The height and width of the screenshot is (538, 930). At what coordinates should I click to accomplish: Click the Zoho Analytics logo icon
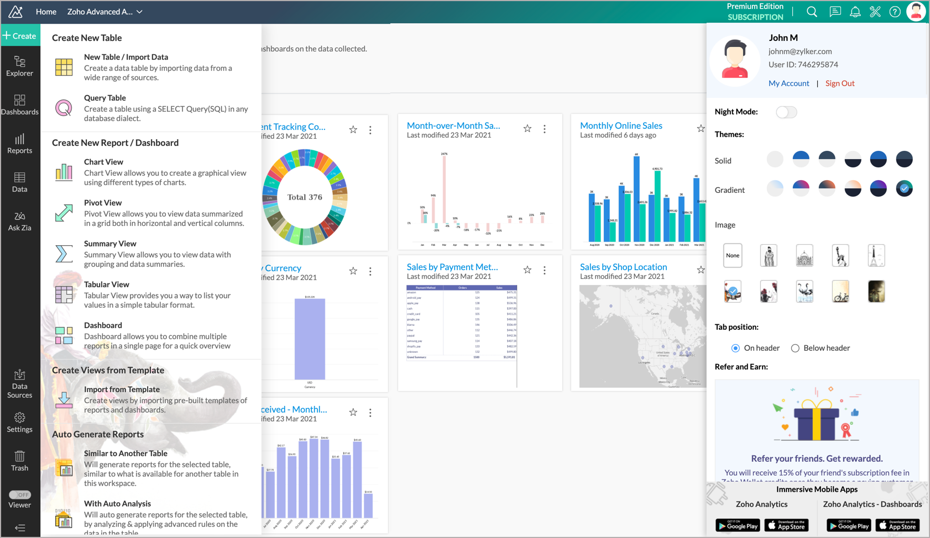[15, 12]
